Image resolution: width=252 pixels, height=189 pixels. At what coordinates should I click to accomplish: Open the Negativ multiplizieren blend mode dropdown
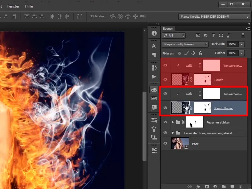[x=185, y=44]
